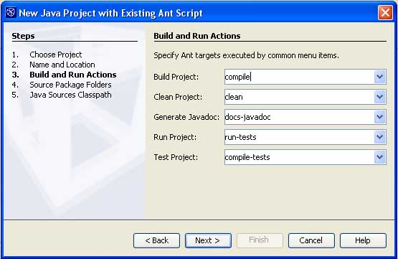Focus the Clean Project text field
The width and height of the screenshot is (398, 259).
coord(299,97)
